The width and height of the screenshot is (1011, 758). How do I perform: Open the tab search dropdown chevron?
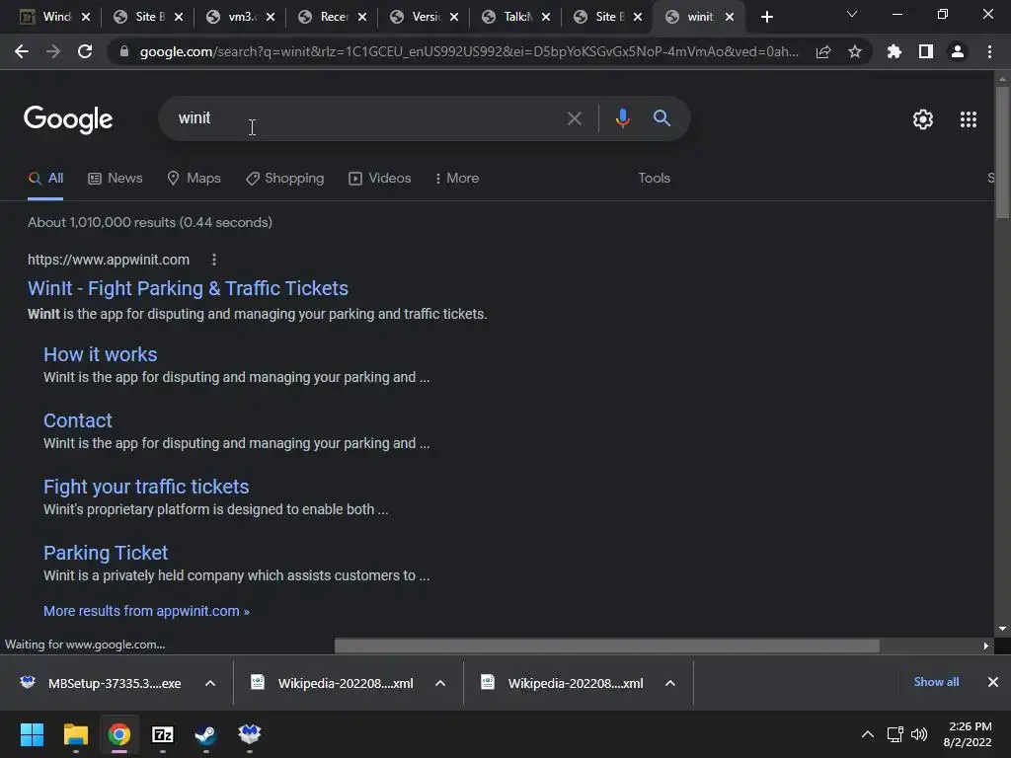point(852,14)
